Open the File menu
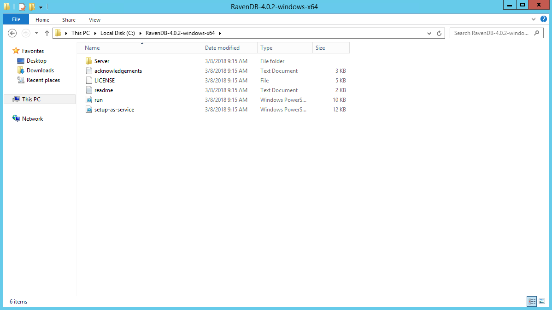The width and height of the screenshot is (552, 310). pyautogui.click(x=16, y=19)
